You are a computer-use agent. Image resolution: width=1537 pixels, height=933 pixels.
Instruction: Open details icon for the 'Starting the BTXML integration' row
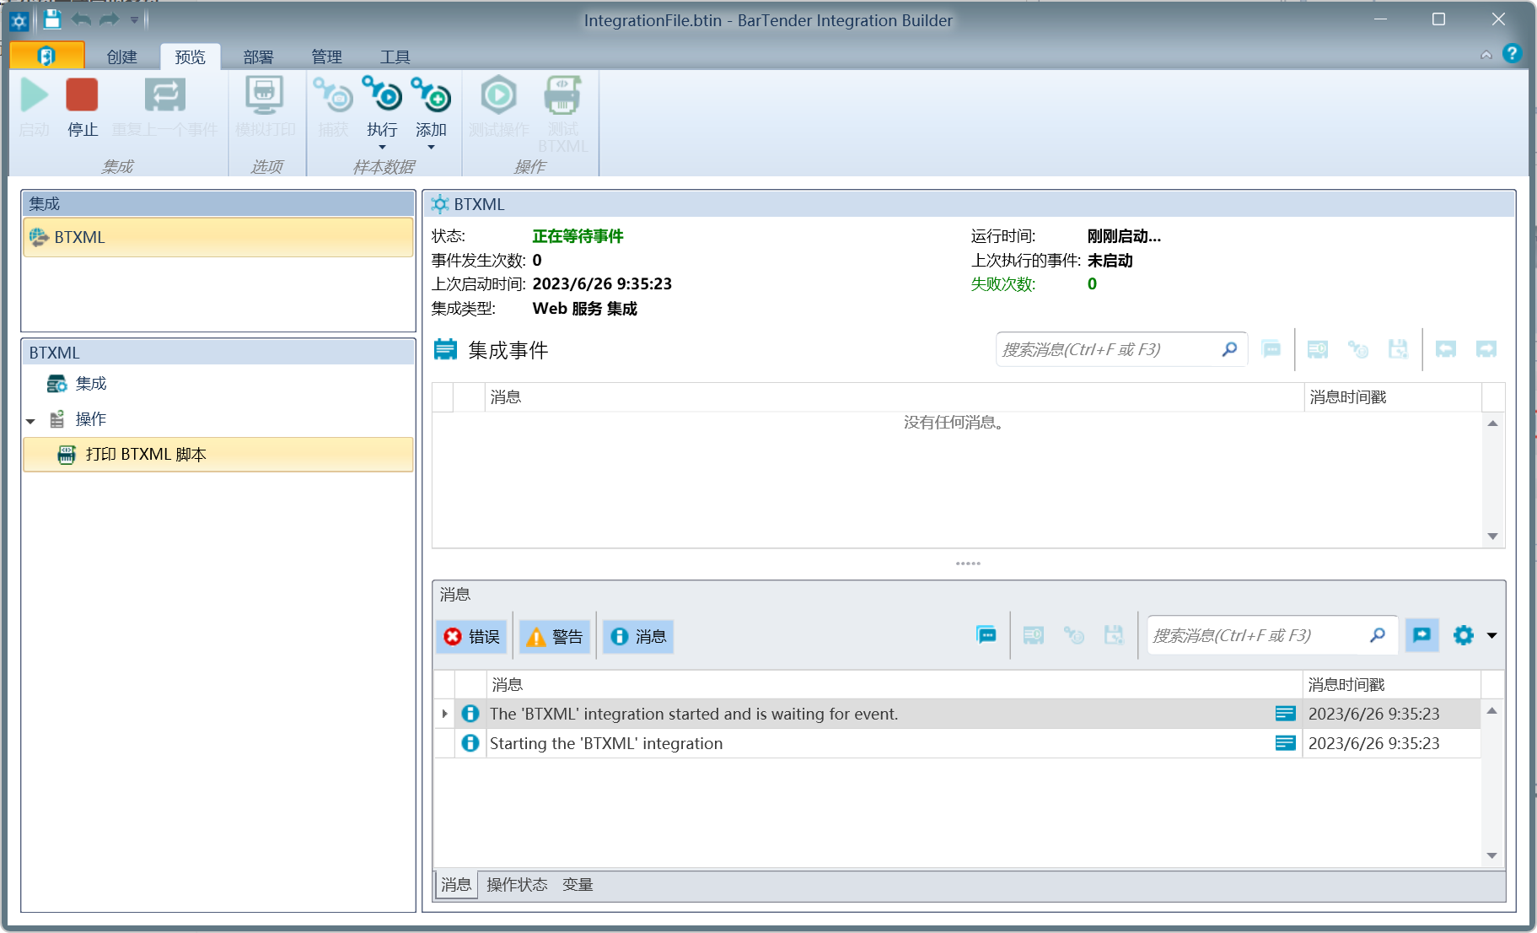tap(1285, 743)
